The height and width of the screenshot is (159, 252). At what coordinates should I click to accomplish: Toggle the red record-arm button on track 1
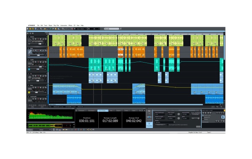pos(38,39)
